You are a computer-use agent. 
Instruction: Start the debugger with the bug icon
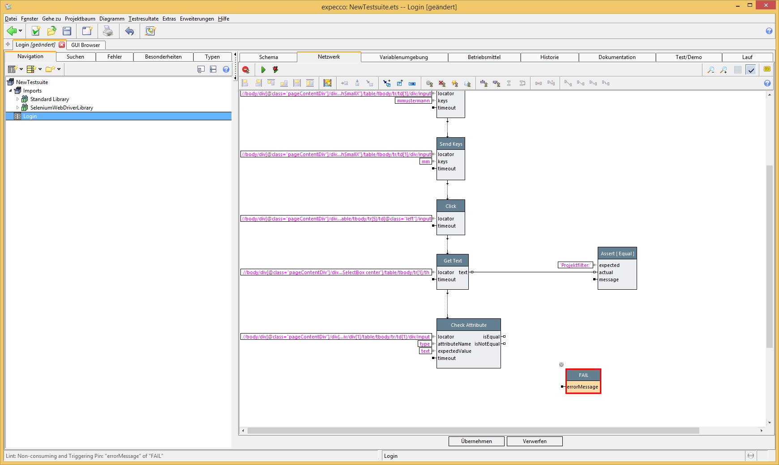tap(275, 70)
